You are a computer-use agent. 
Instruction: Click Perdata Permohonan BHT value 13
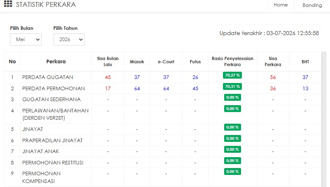click(x=305, y=89)
